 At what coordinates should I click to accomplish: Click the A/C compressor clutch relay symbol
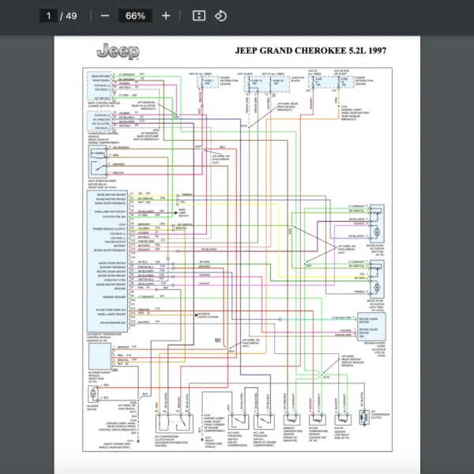click(175, 423)
